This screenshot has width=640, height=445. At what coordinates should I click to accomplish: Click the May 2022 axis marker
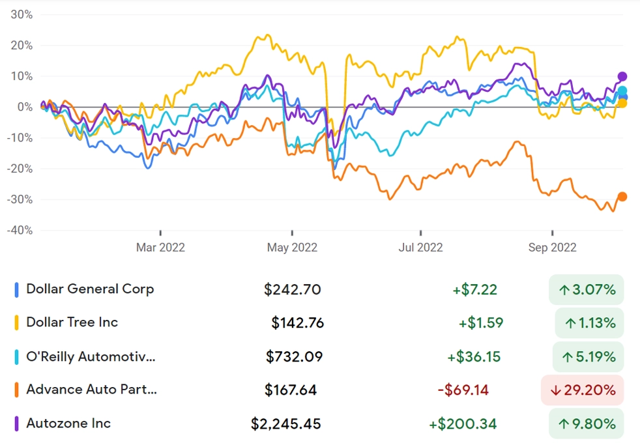292,247
